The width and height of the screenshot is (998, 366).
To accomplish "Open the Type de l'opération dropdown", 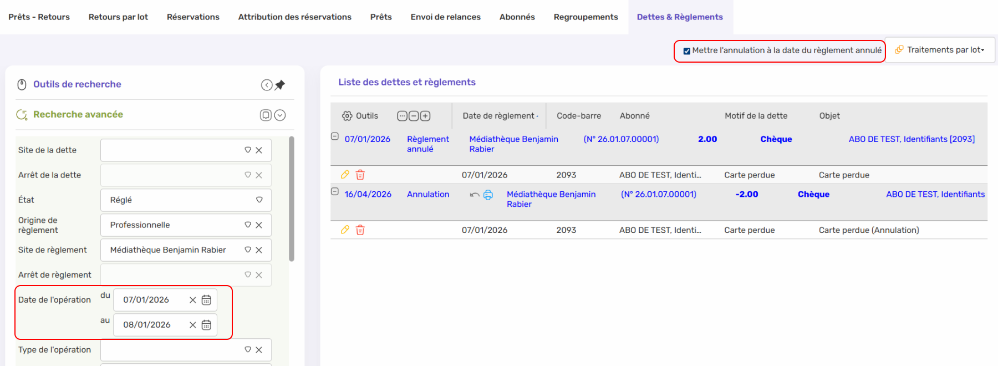I will pyautogui.click(x=248, y=350).
